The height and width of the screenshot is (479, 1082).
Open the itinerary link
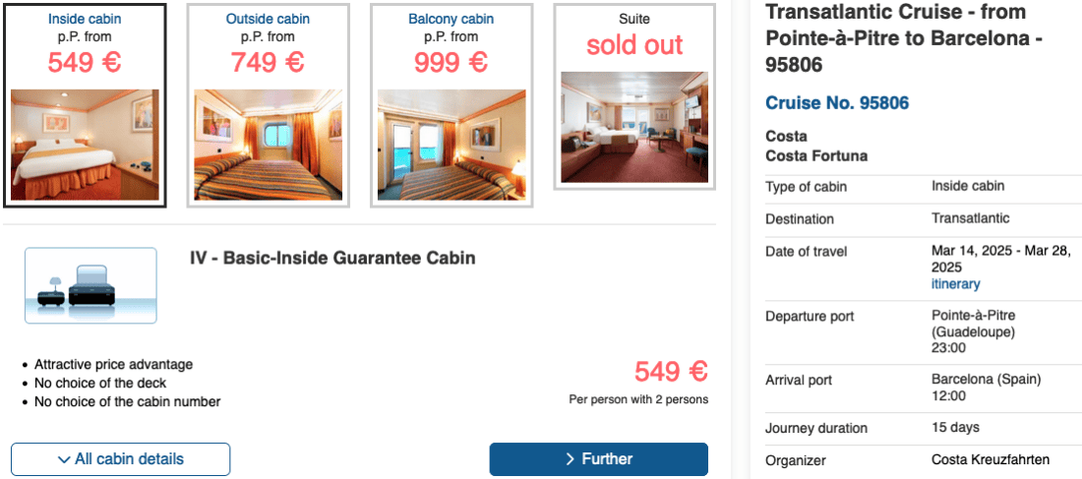pyautogui.click(x=955, y=284)
